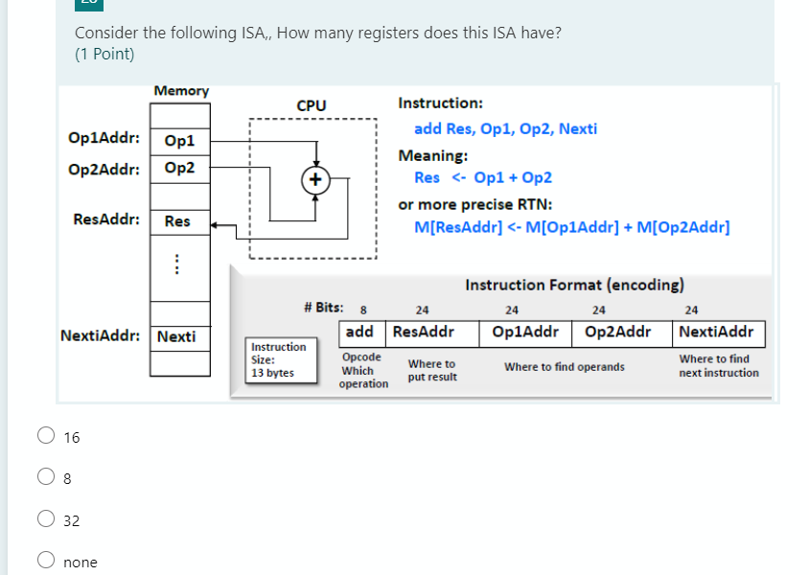Click the 'add' opcode cell in encoding table
The image size is (809, 575).
(x=362, y=333)
